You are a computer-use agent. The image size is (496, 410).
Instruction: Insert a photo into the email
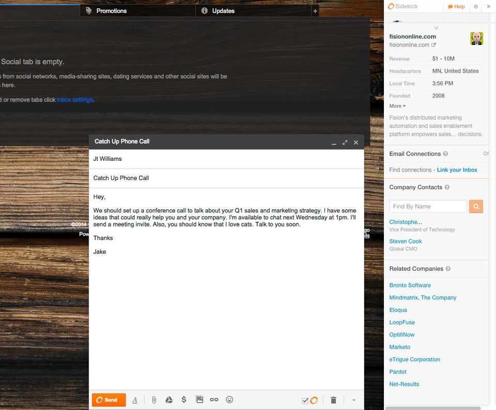coord(199,400)
